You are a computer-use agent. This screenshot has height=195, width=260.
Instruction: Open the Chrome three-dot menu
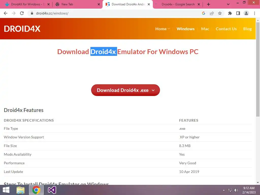254,13
